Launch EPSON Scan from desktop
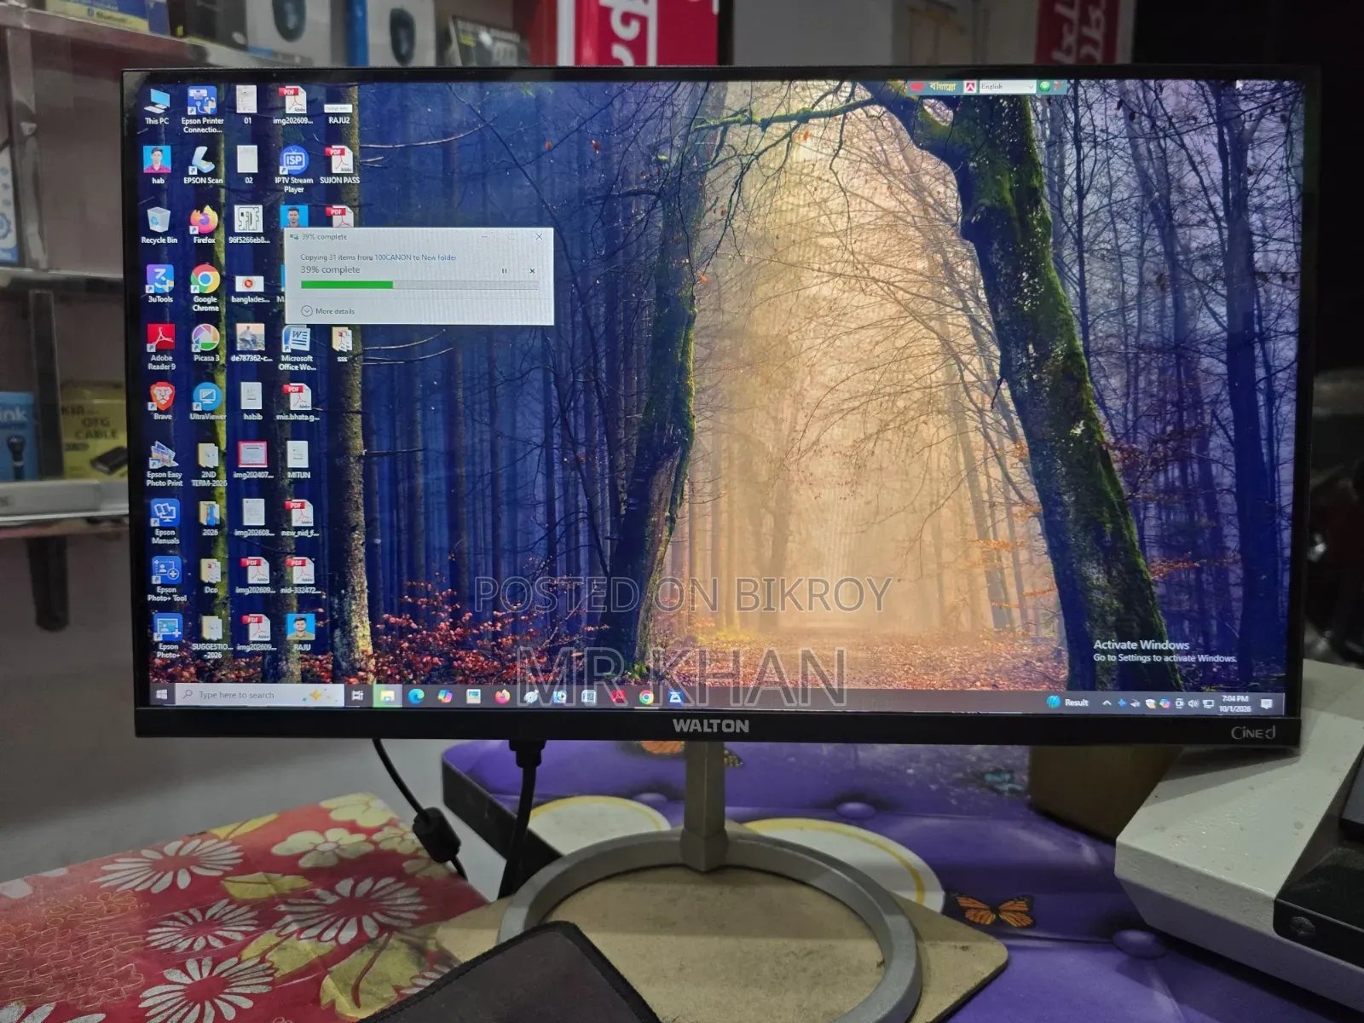 pos(203,165)
